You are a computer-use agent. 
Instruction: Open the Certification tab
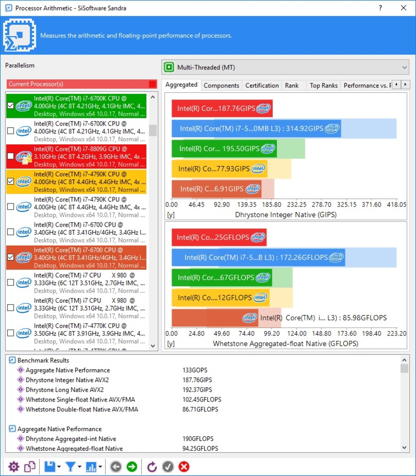pyautogui.click(x=262, y=86)
